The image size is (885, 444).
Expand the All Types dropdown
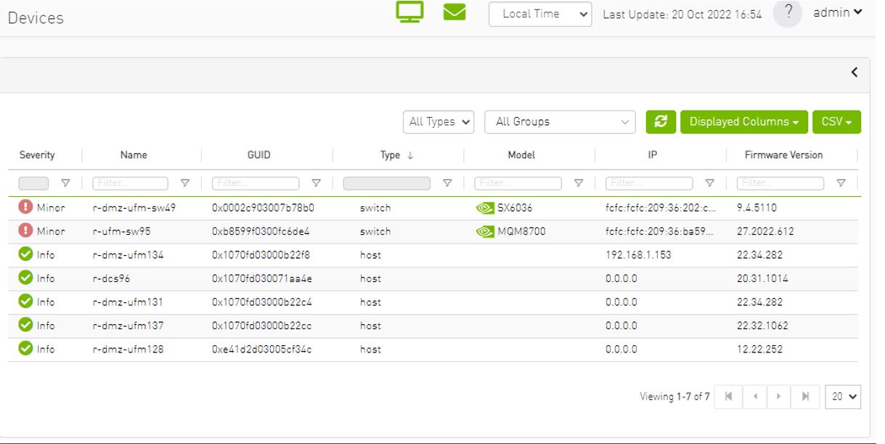[x=439, y=121]
